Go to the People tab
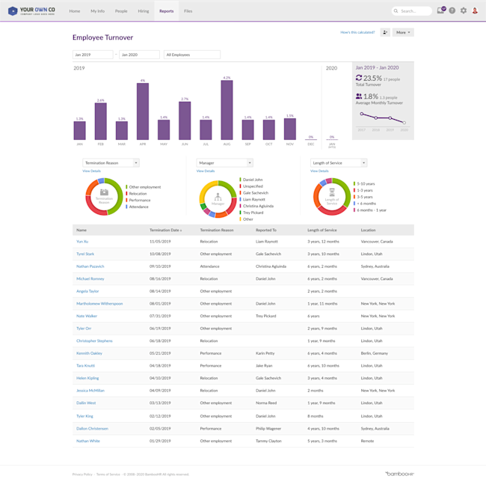The image size is (486, 485). [121, 11]
